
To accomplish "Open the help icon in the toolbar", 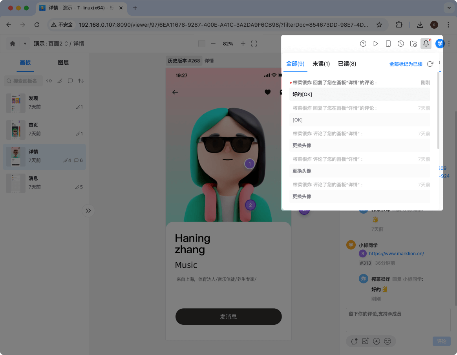I will pyautogui.click(x=363, y=44).
